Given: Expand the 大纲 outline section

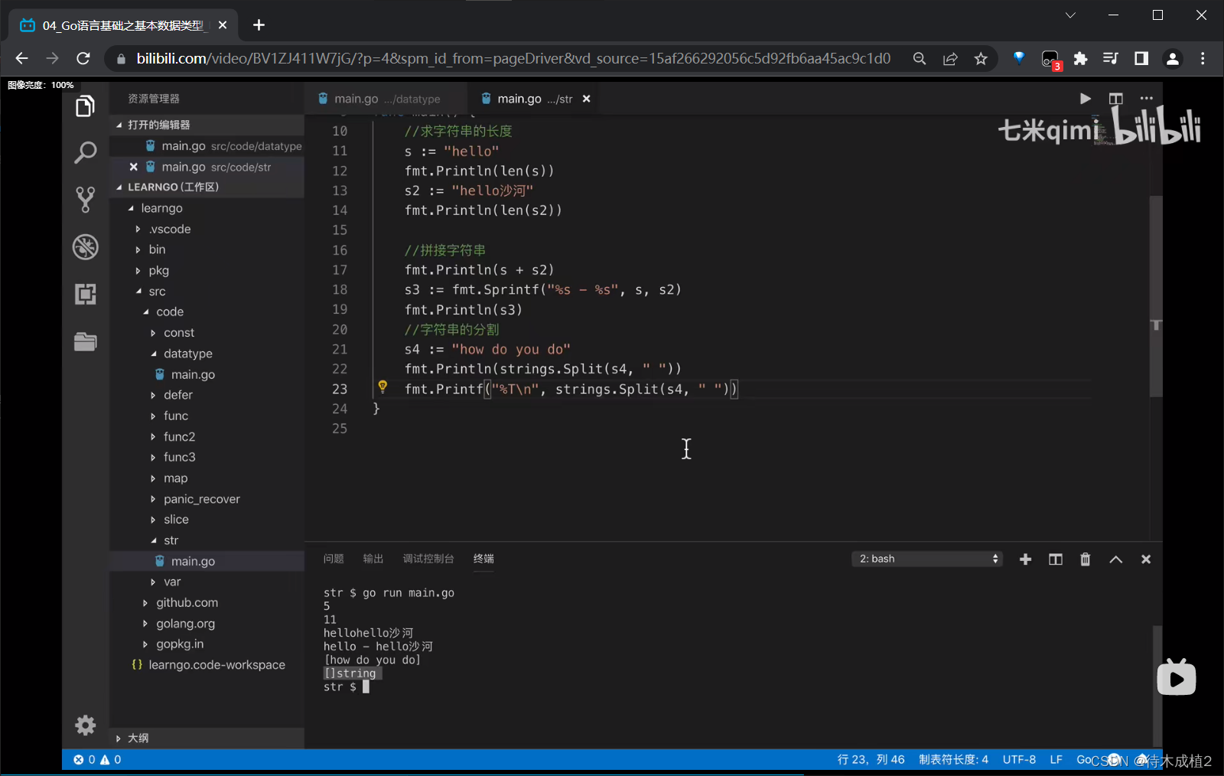Looking at the screenshot, I should pos(119,739).
